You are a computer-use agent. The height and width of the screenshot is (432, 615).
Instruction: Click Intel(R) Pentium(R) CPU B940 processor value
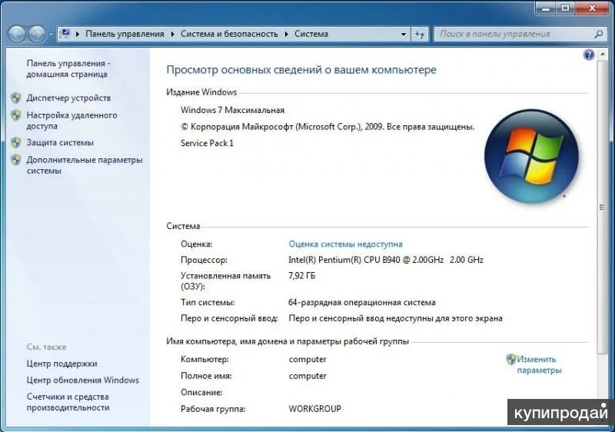point(386,260)
